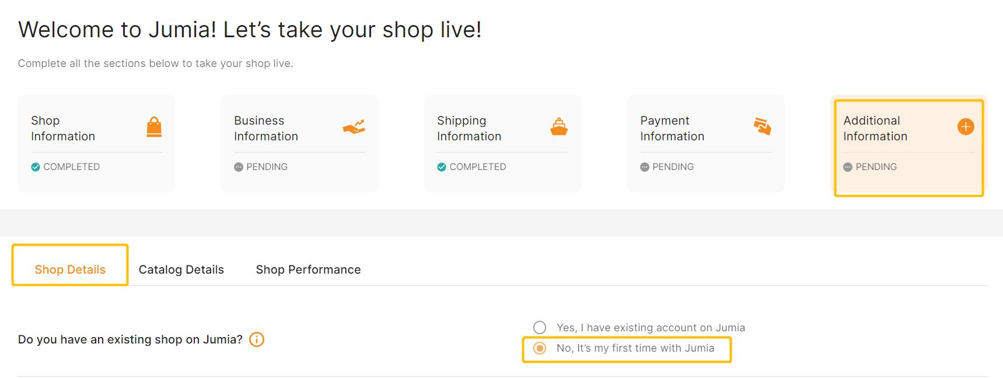Click the Shop Information bag icon
Viewport: 1003px width, 379px height.
coord(154,127)
